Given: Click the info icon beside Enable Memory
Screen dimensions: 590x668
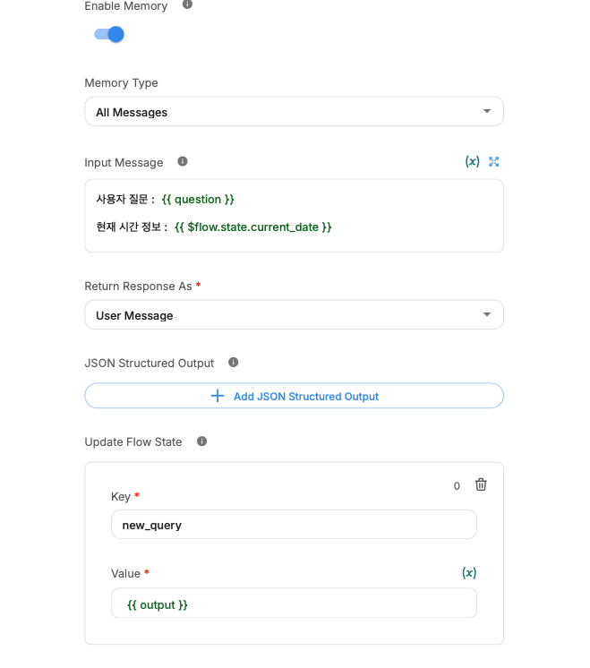Looking at the screenshot, I should [187, 5].
